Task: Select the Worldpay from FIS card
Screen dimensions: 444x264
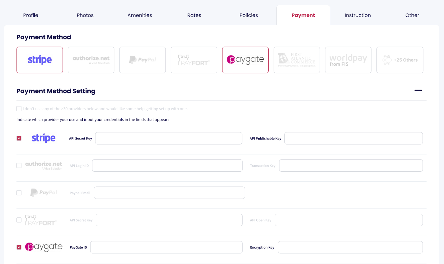Action: pyautogui.click(x=348, y=60)
